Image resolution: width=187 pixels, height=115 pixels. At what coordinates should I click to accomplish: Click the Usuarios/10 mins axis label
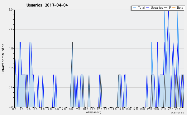coord(3,58)
